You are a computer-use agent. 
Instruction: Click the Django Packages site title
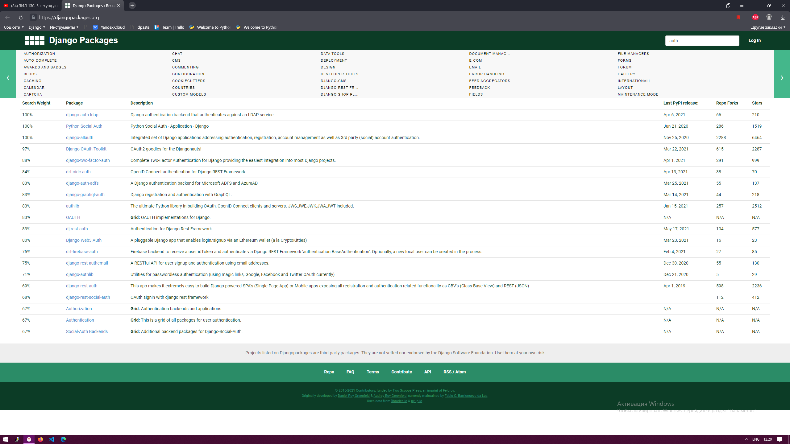point(83,40)
